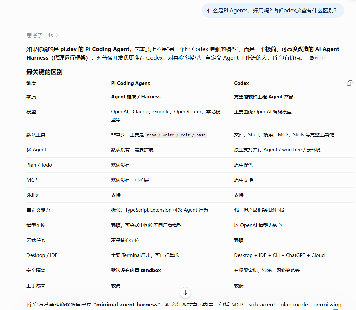356x310 pixels.
Task: Select the cell "有权限审批、沙箱、网络策略等"
Action: (267, 270)
